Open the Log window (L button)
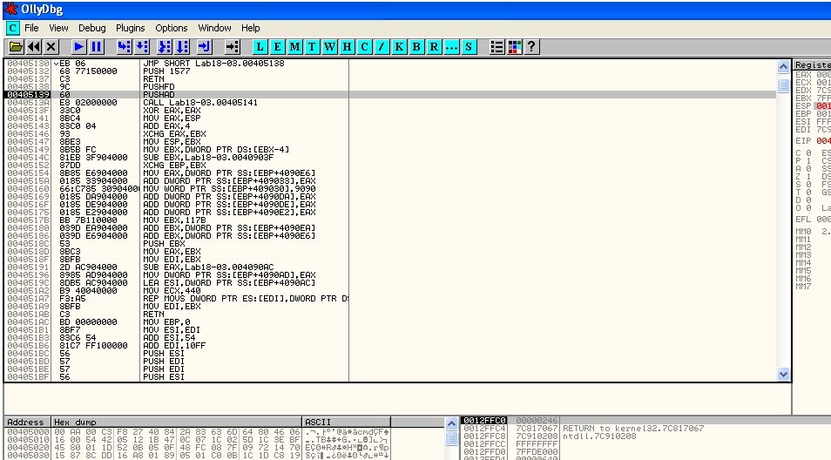The height and width of the screenshot is (460, 831). click(261, 46)
